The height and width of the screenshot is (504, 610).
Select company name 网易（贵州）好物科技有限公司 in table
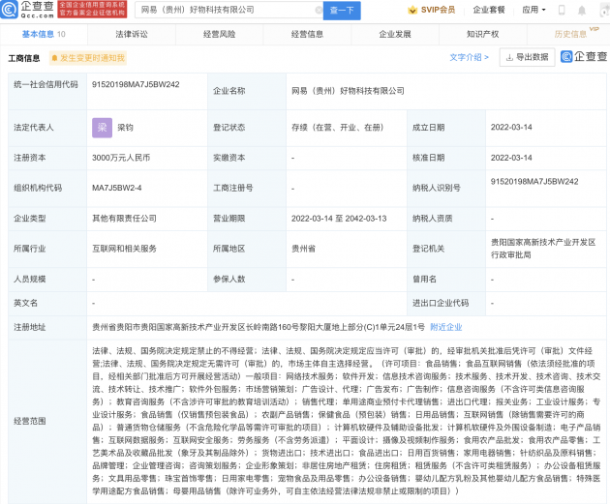[x=348, y=91]
